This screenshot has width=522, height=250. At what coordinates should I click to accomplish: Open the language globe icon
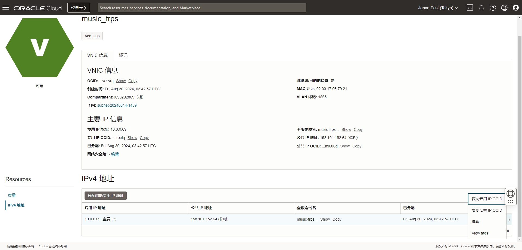point(504,8)
